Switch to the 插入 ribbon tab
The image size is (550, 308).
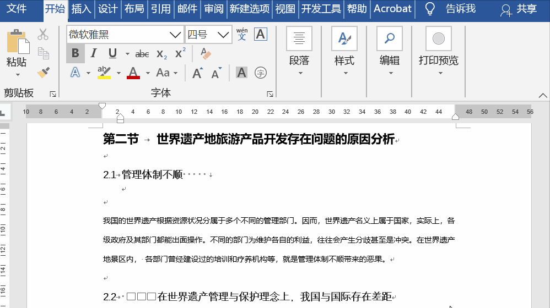coord(82,9)
